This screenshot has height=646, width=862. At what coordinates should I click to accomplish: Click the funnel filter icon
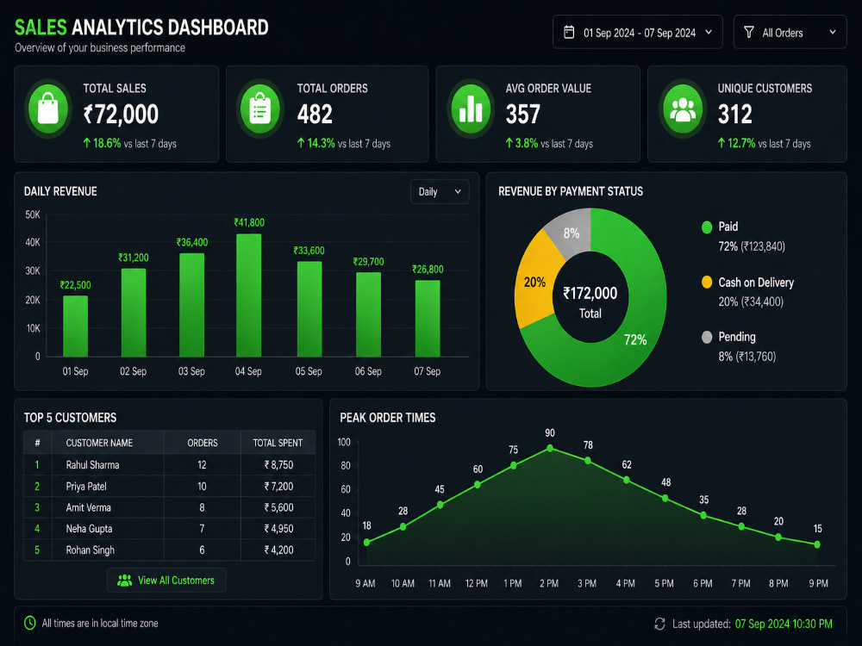point(749,33)
